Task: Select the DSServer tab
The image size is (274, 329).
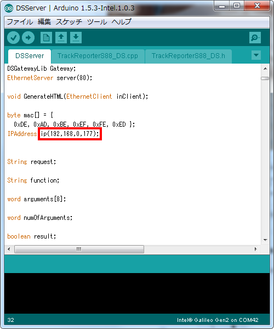Action: (x=30, y=56)
